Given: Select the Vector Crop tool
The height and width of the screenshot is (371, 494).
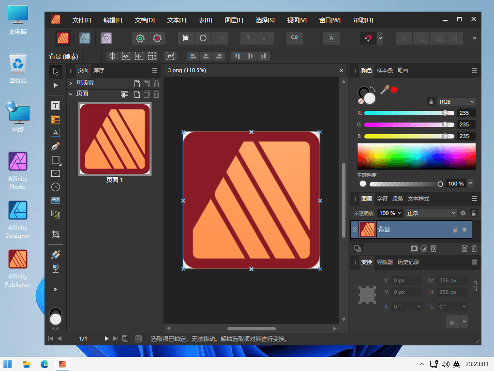Looking at the screenshot, I should (x=56, y=234).
